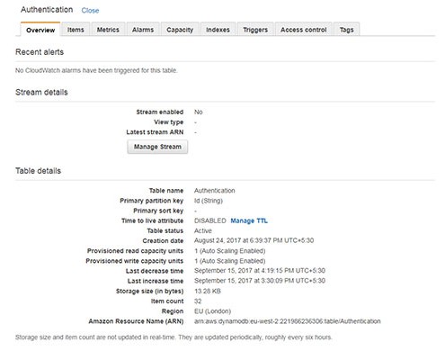The image size is (445, 360).
Task: Go to the Alarms tab
Action: [x=143, y=30]
